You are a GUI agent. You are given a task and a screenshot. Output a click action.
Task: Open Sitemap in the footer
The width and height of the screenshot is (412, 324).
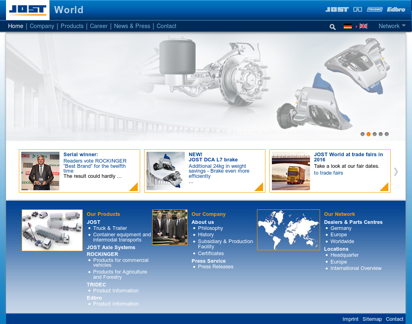[372, 319]
